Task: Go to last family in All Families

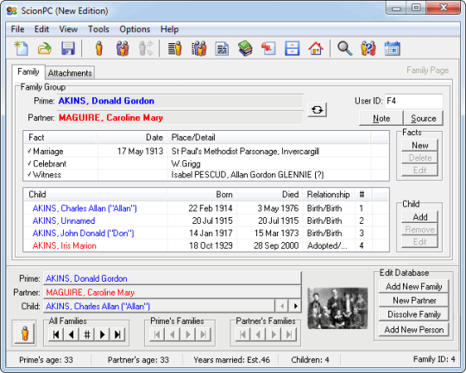Action: click(x=117, y=335)
